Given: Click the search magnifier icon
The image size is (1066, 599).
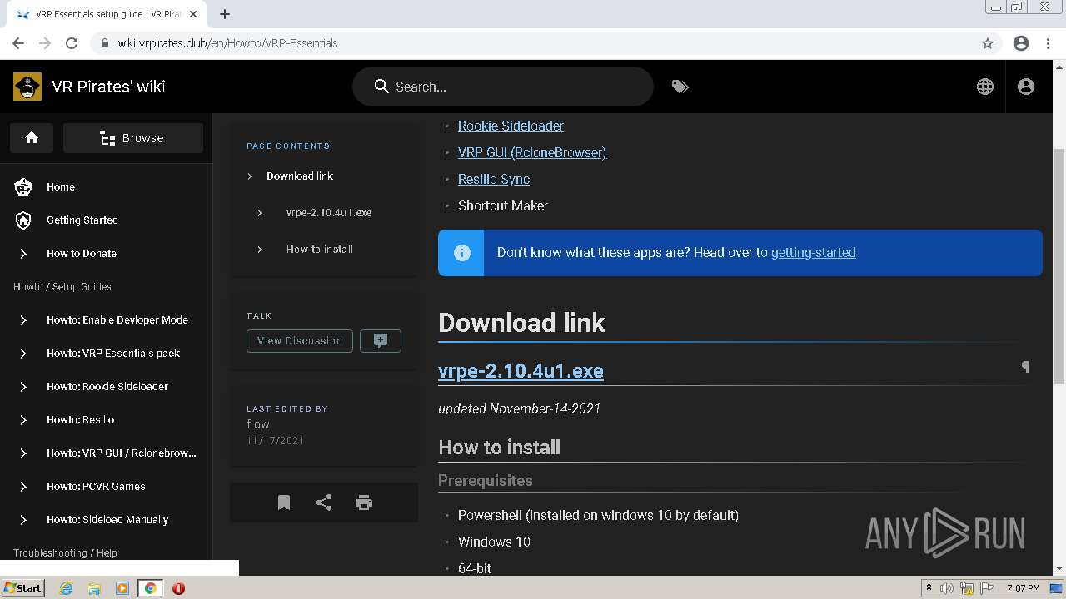Looking at the screenshot, I should [x=381, y=87].
